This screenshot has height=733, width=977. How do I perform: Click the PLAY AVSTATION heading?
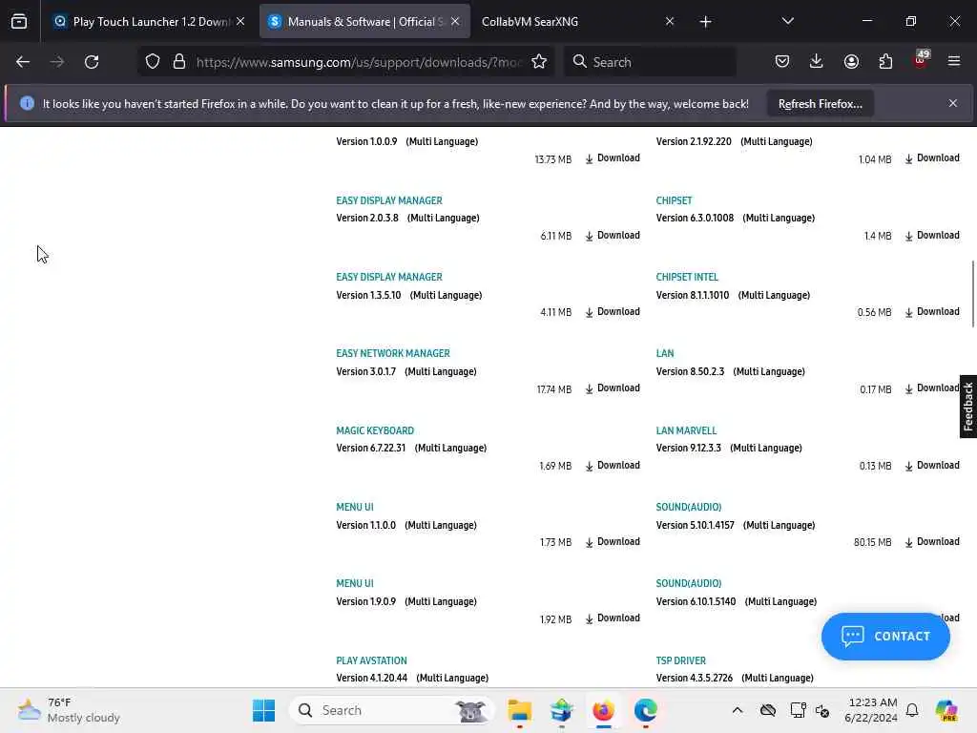point(371,660)
